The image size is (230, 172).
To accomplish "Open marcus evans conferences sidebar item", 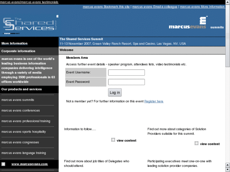I will coord(21,110).
